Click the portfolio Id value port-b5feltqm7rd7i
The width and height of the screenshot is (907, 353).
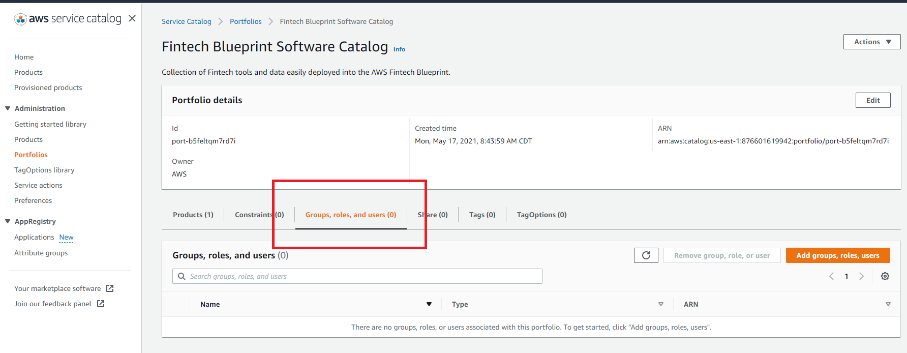click(204, 141)
